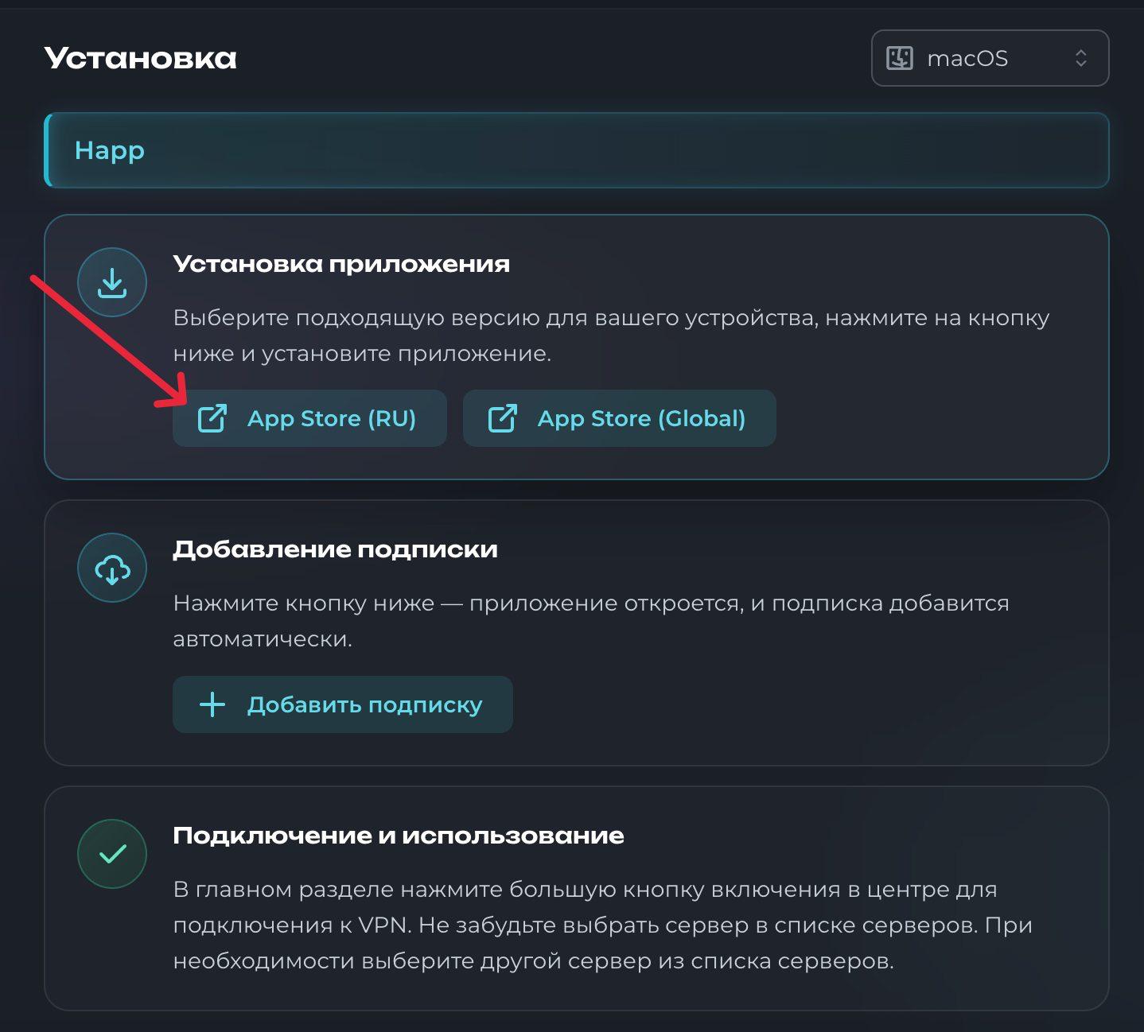Click the device icon inside the macOS selector

point(899,57)
